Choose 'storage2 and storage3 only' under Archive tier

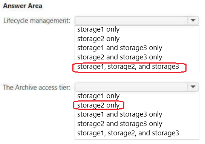[x=119, y=124]
